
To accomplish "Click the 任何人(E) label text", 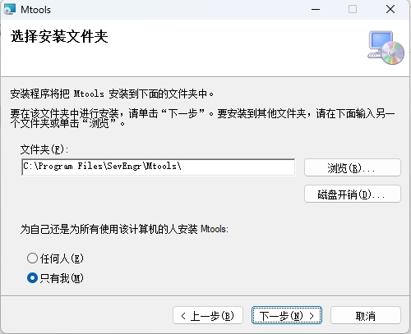I will click(x=62, y=259).
